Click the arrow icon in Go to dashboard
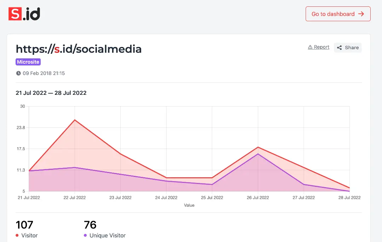The image size is (382, 242). pos(361,14)
